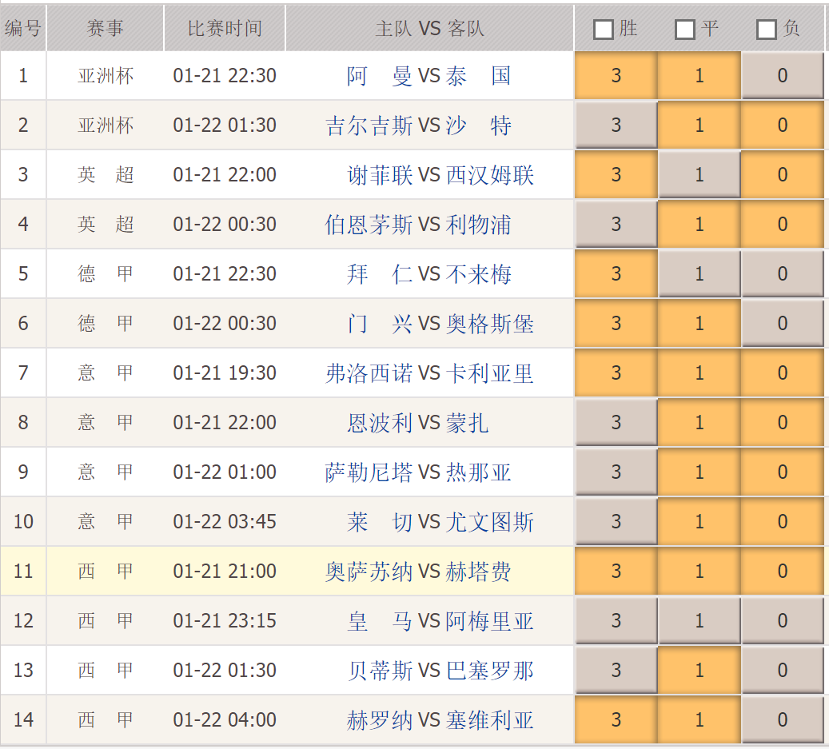
Task: Choose draw (1) for match 10 莱切 VS 尤文图斯
Action: [x=699, y=521]
